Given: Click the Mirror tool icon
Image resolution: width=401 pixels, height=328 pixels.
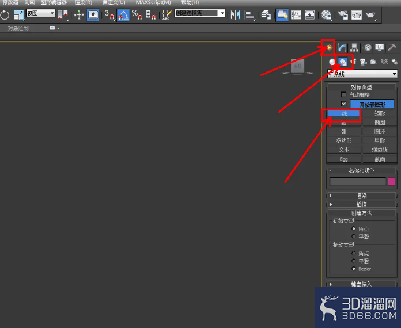Looking at the screenshot, I should click(x=235, y=15).
